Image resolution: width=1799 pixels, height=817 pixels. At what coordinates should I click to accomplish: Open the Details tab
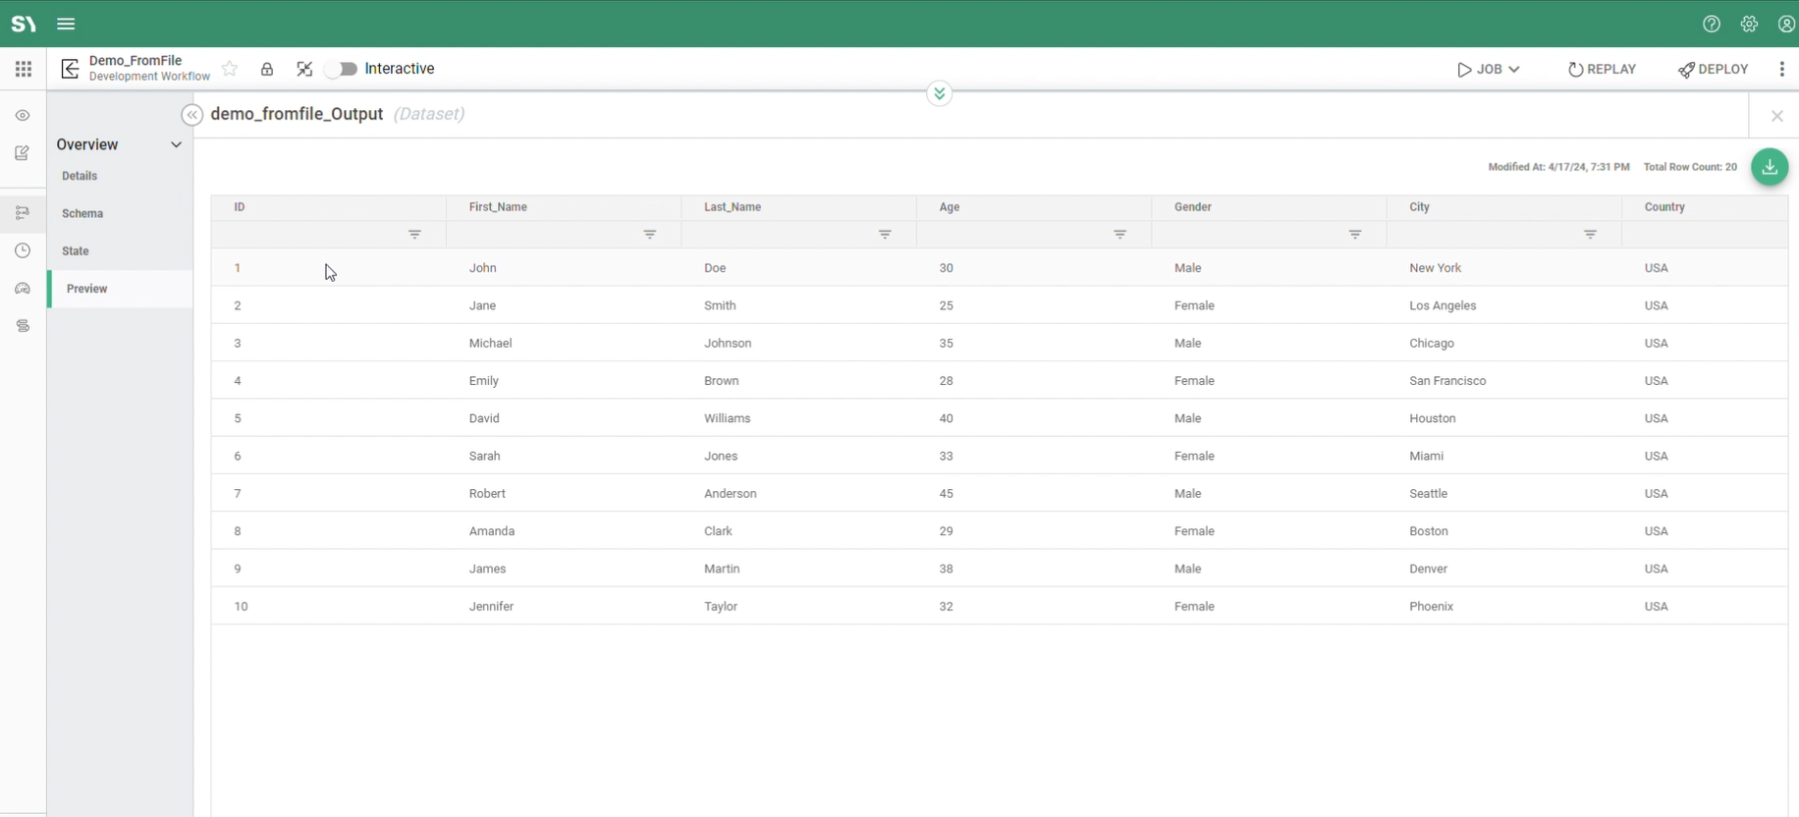coord(80,176)
